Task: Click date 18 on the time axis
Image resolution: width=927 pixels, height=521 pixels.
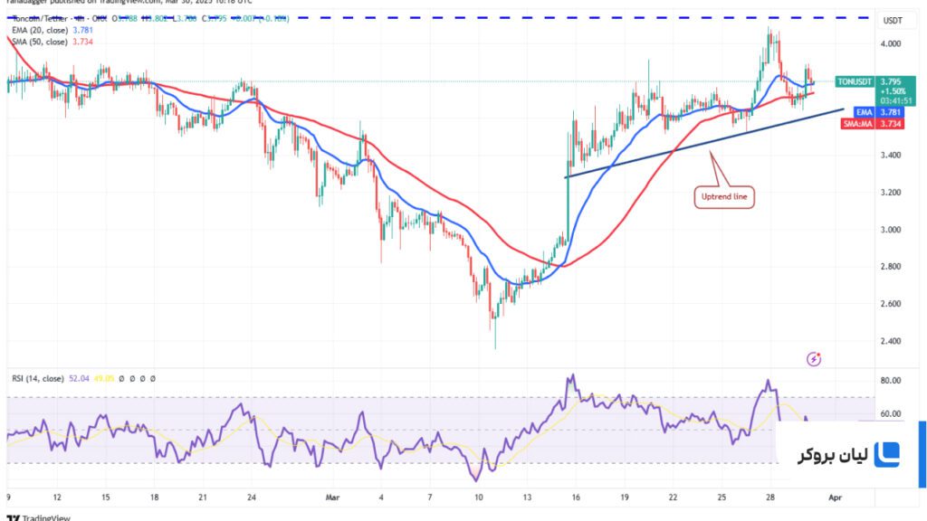Action: [x=154, y=497]
